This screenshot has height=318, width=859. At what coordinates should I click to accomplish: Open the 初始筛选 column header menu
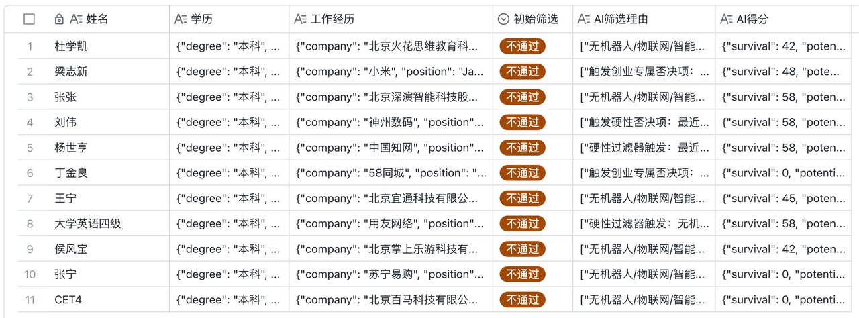click(x=533, y=19)
